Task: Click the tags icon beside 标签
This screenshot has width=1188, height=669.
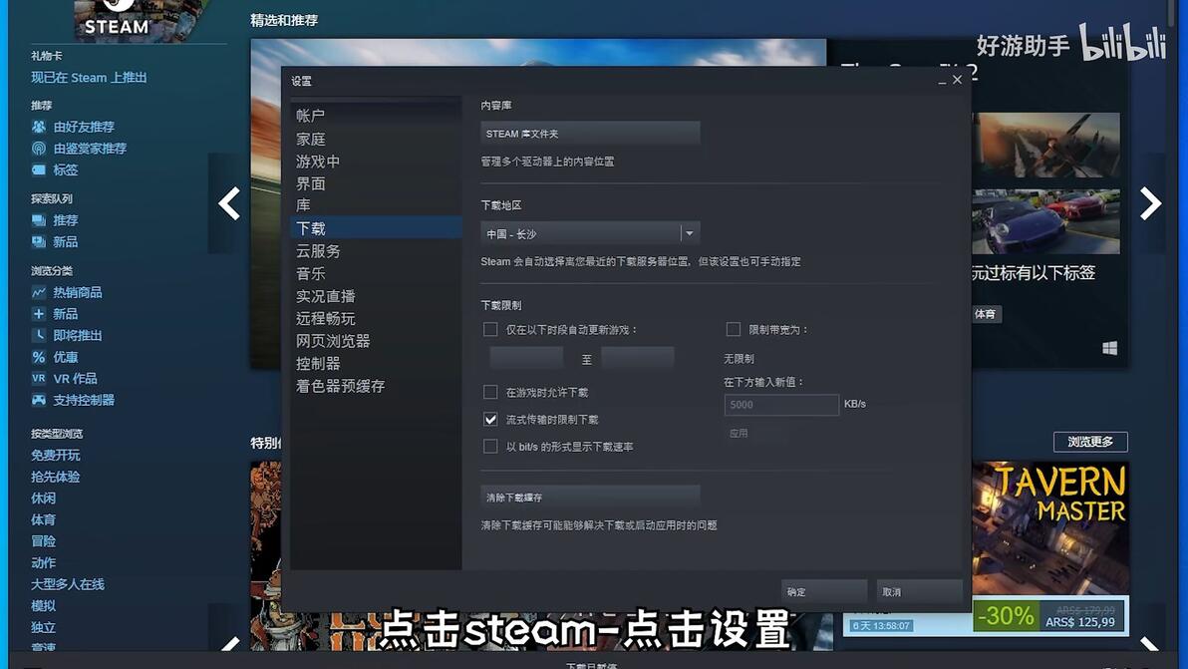Action: click(x=39, y=169)
